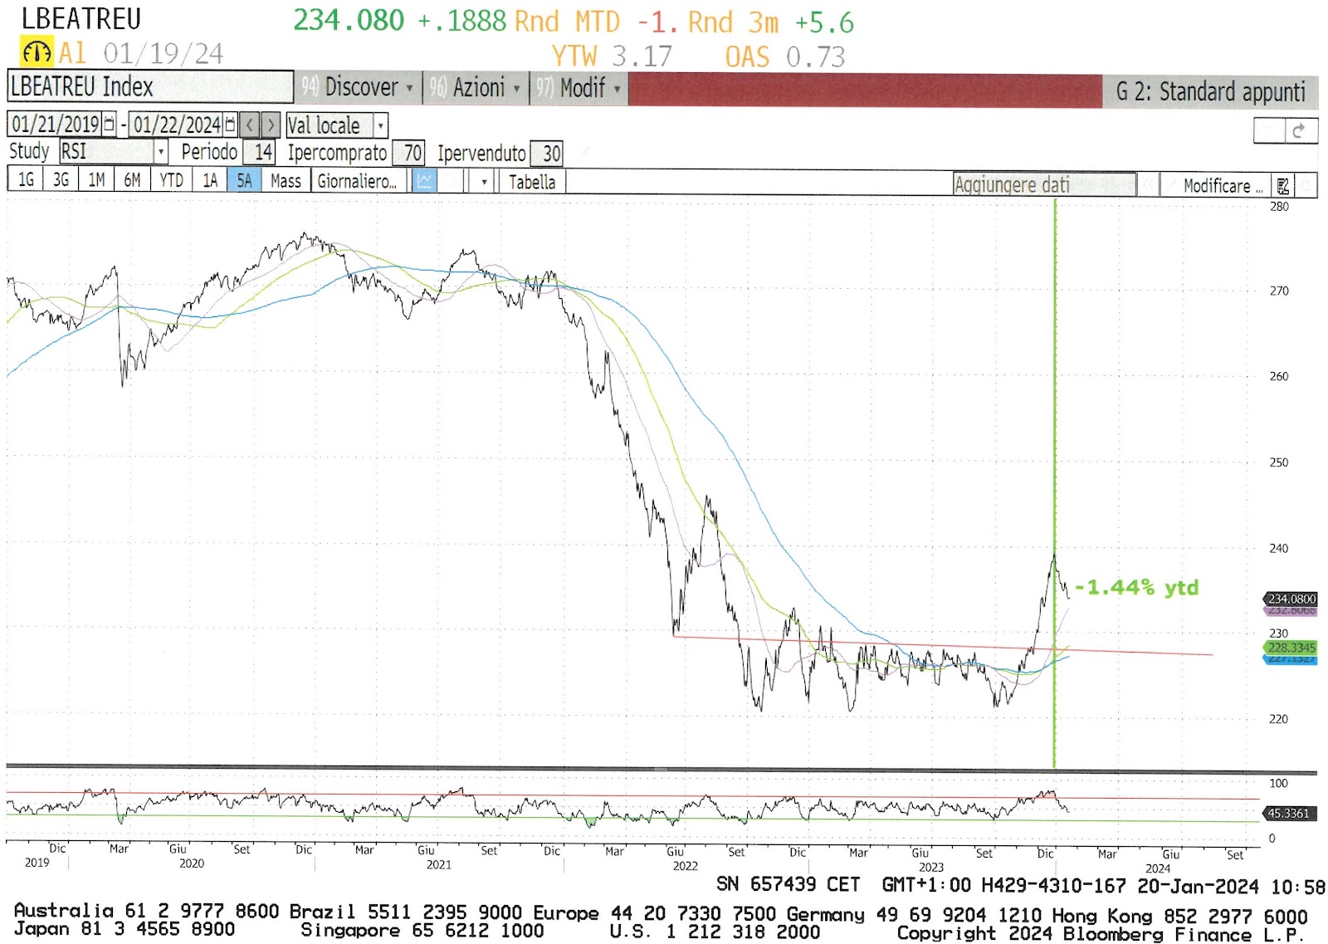Click the -1.44% ytd chart annotation
Viewport: 1328px width, 944px height.
tap(1137, 587)
